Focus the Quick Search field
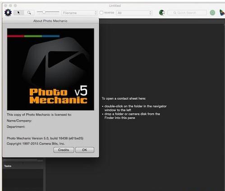 click(187, 13)
